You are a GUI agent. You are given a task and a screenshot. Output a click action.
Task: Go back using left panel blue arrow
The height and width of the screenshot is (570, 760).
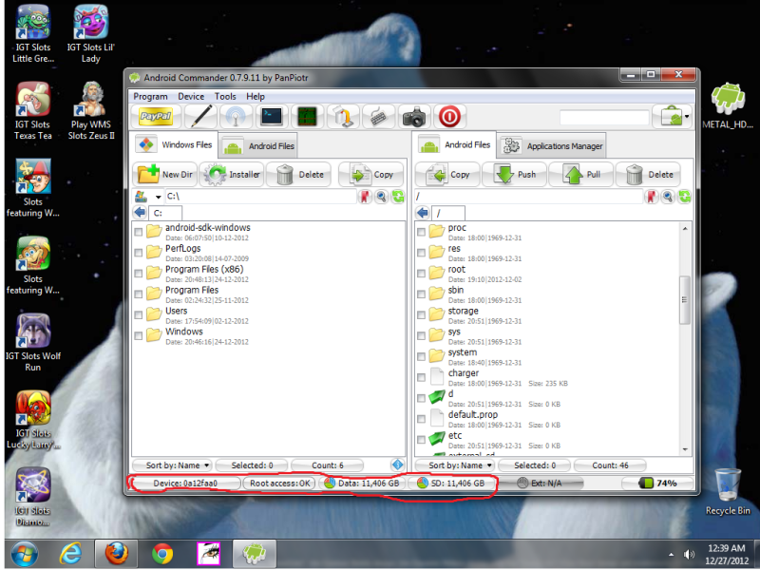(x=140, y=212)
